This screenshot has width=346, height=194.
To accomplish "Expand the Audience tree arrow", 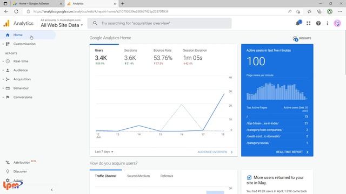I will (3, 70).
